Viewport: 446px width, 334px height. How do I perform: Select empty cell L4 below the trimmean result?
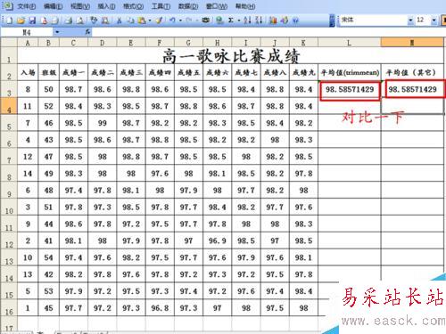pos(350,106)
